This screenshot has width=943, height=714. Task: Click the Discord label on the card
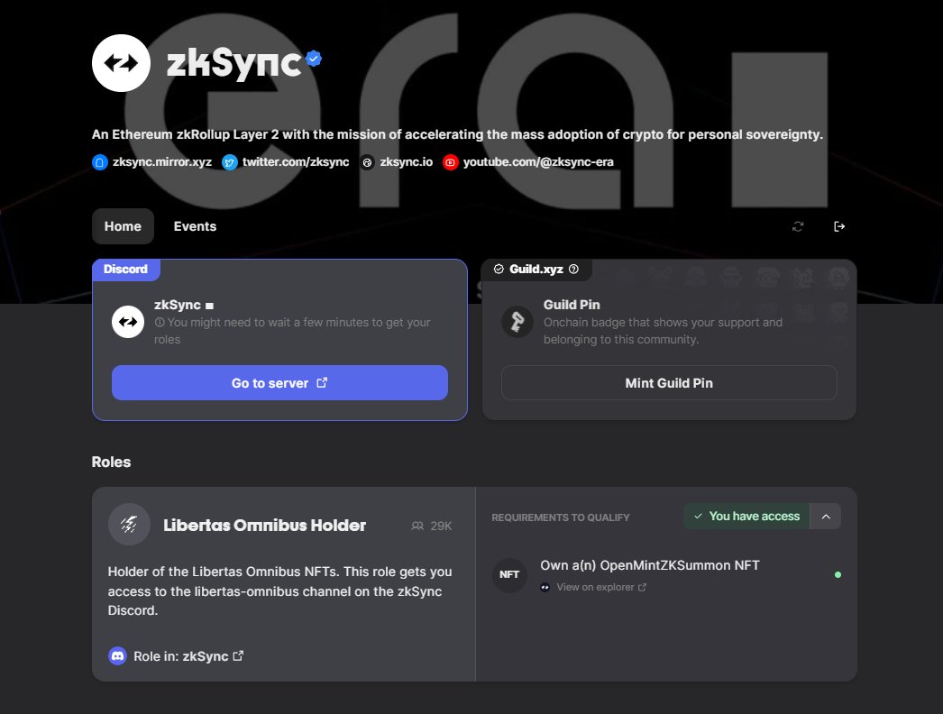pyautogui.click(x=125, y=269)
